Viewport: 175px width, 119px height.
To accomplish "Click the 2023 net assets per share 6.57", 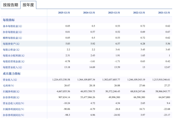I will [x=118, y=44].
